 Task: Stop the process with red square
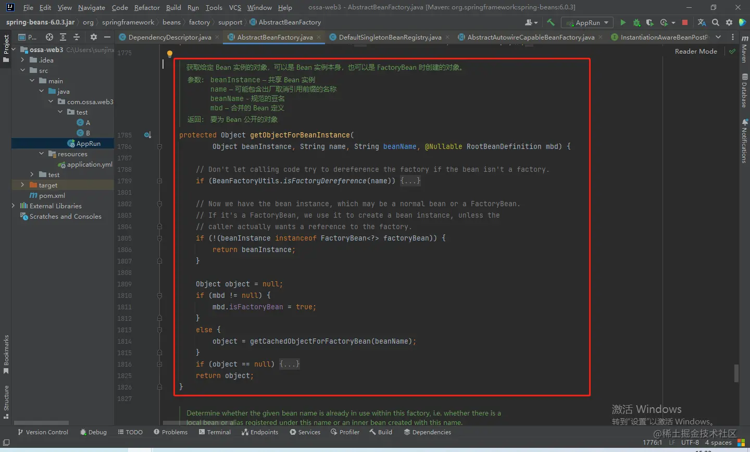coord(685,22)
